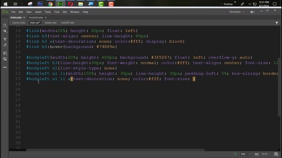Open Task View on the taskbar

point(15,4)
